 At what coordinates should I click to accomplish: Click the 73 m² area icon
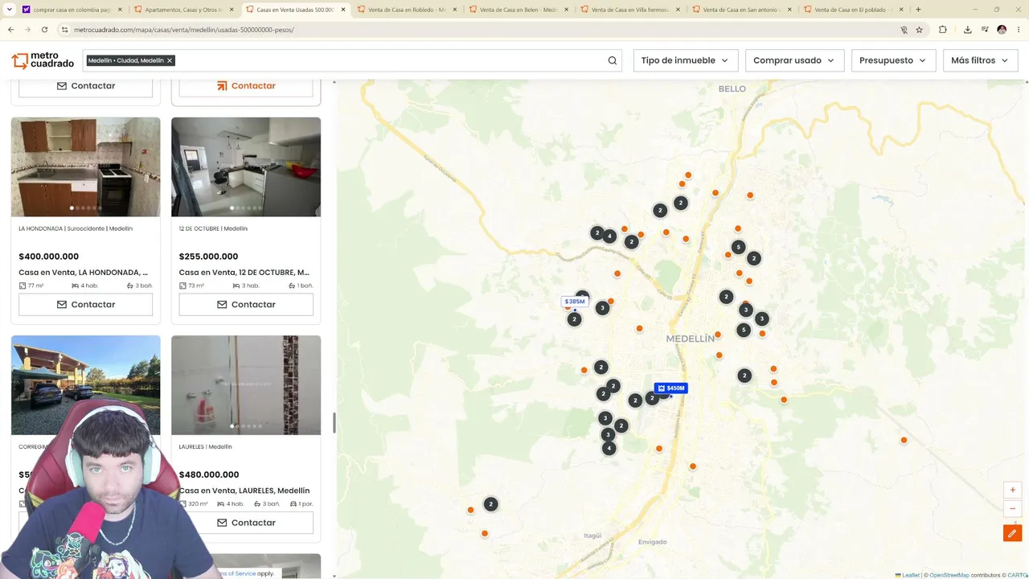point(183,285)
